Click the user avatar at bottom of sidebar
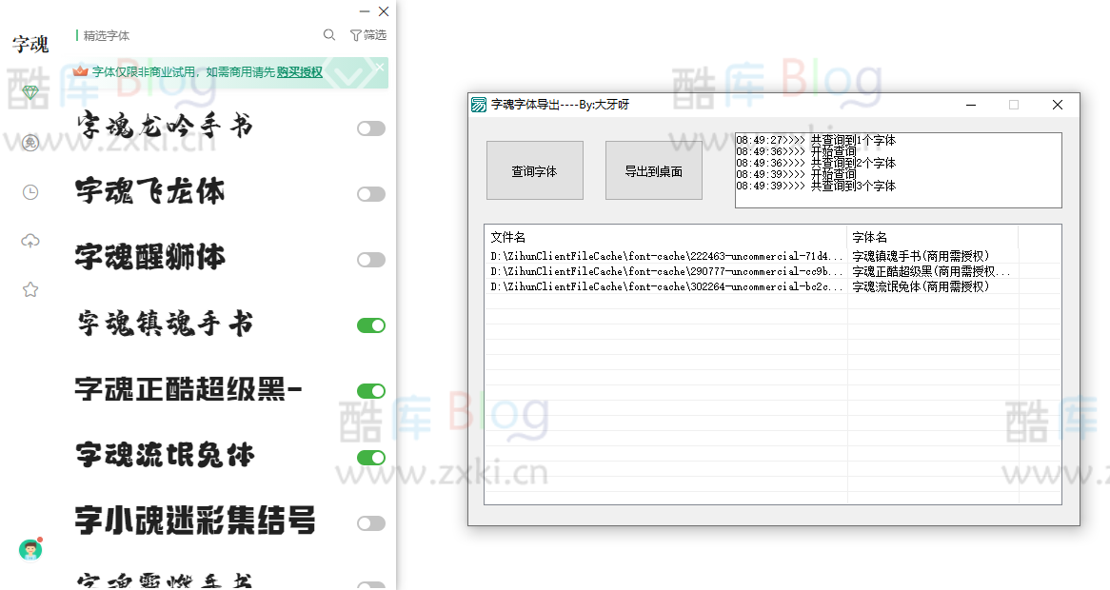 31,549
